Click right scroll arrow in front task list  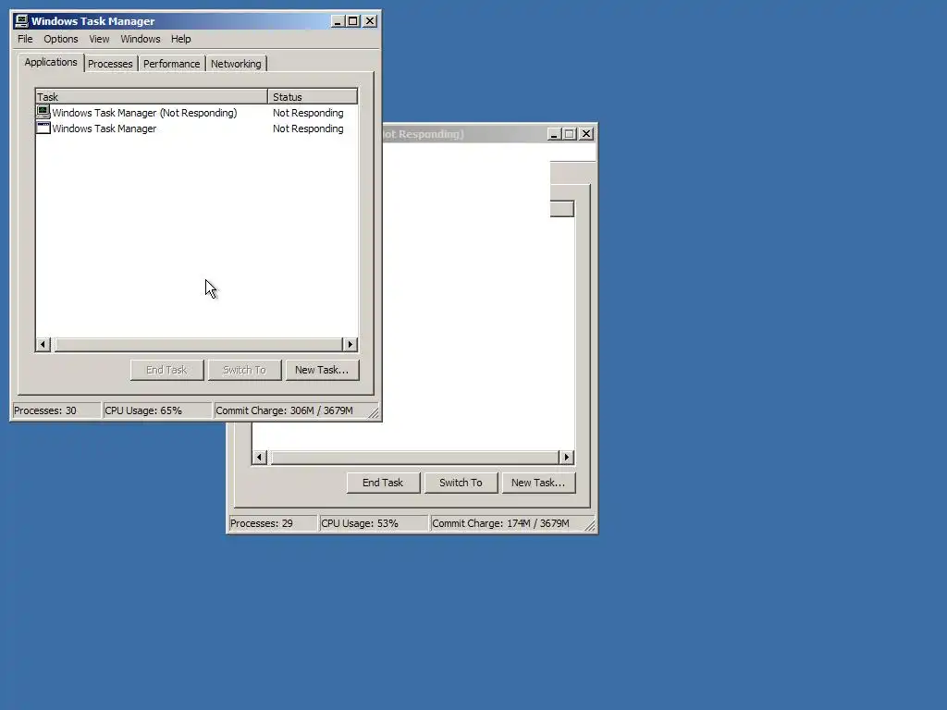(351, 345)
